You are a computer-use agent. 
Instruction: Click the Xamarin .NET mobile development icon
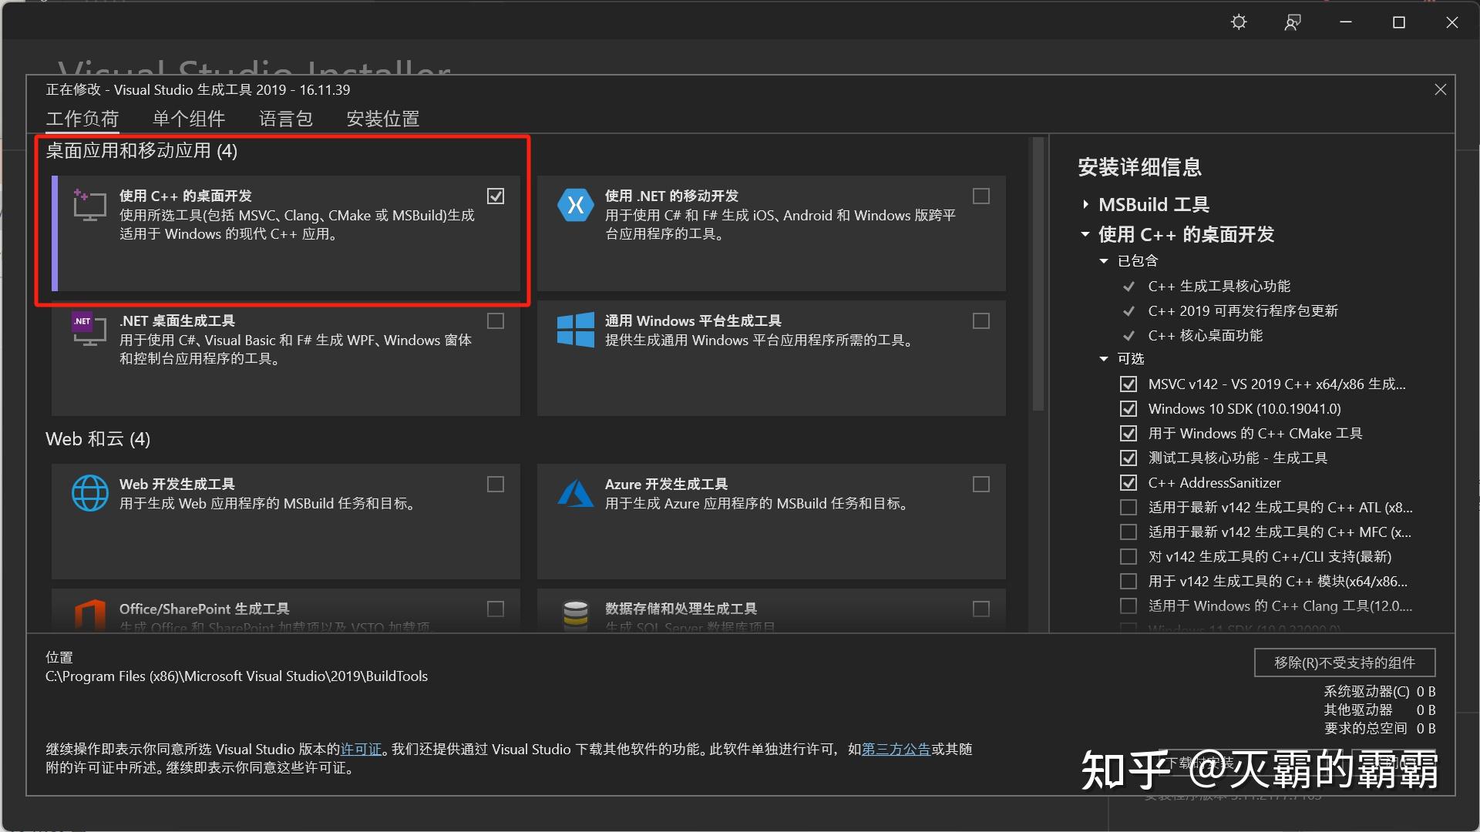pos(575,205)
